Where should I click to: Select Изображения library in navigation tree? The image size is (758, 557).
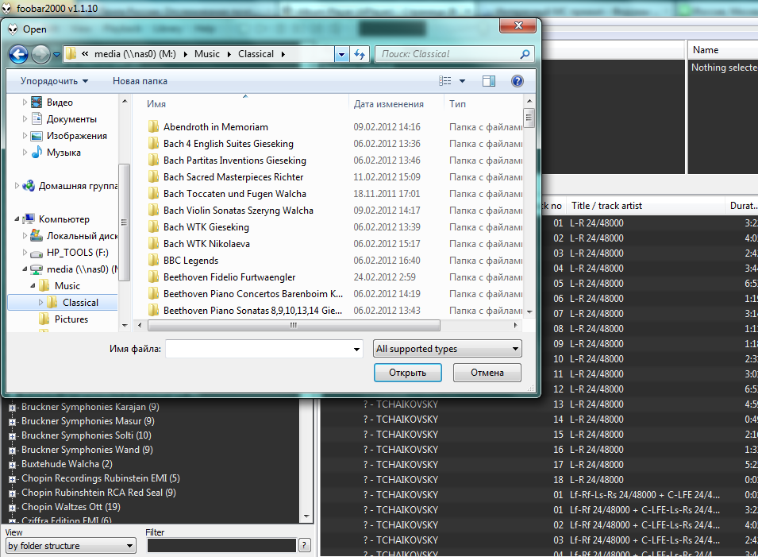tap(77, 136)
